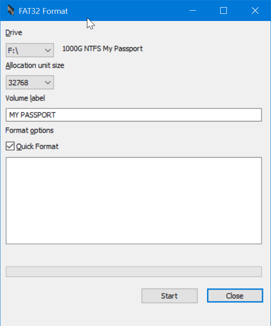The width and height of the screenshot is (271, 326).
Task: Click the Quick Format label text
Action: [x=37, y=146]
